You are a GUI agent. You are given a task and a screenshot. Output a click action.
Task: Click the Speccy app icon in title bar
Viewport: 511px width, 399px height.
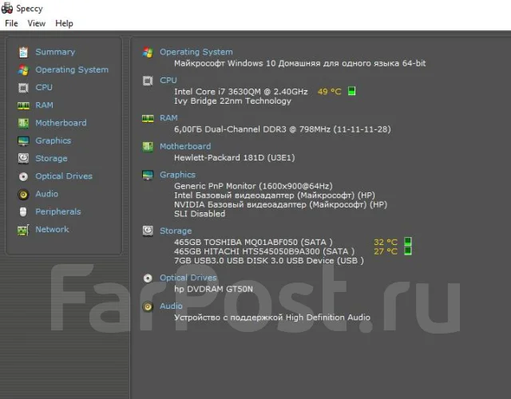click(x=7, y=8)
